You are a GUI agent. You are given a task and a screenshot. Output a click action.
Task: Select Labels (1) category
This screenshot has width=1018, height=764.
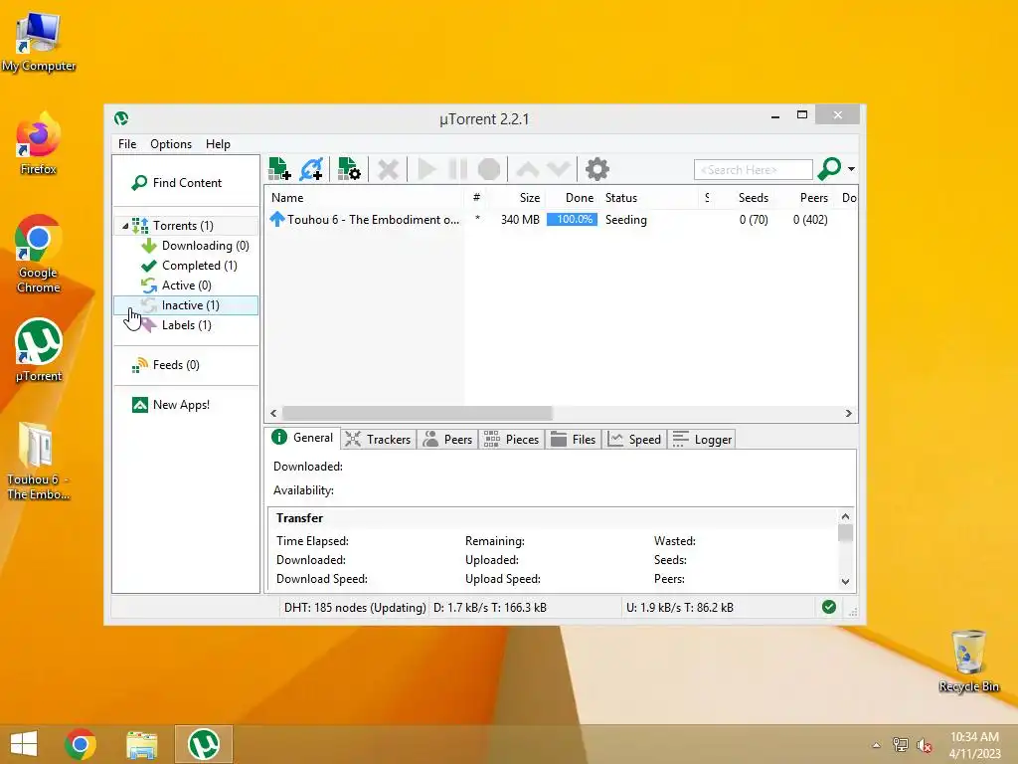coord(186,325)
